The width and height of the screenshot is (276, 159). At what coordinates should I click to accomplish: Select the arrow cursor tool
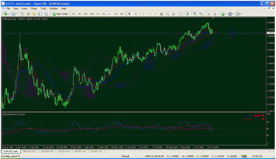[129, 14]
